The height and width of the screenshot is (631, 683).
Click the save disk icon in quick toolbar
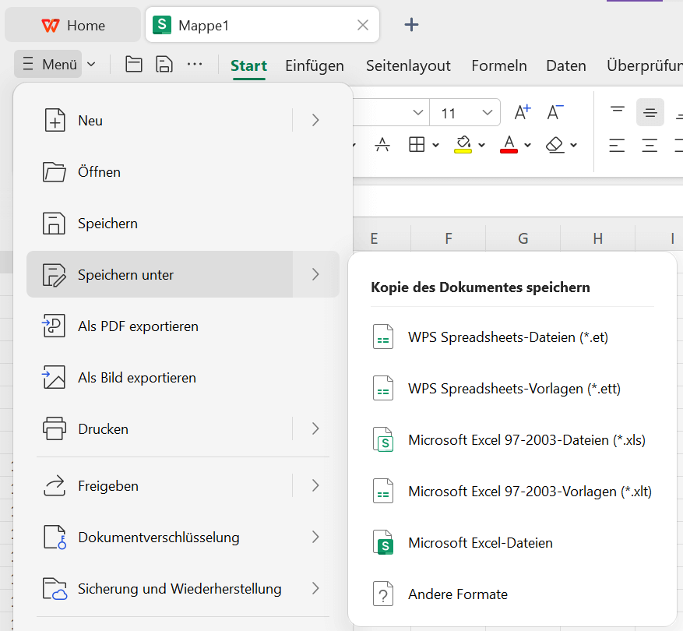164,65
